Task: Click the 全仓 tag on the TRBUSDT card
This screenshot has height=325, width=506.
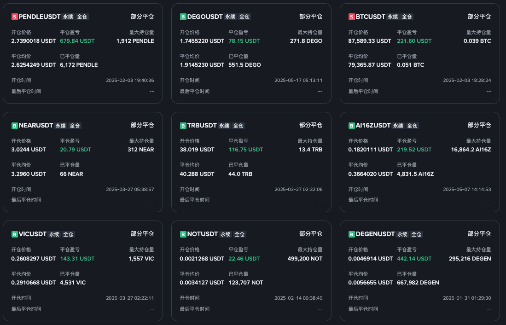Action: tap(238, 126)
